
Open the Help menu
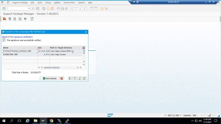pyautogui.click(x=90, y=2)
